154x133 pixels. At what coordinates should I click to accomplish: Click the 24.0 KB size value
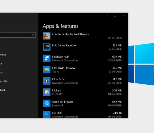117,113
